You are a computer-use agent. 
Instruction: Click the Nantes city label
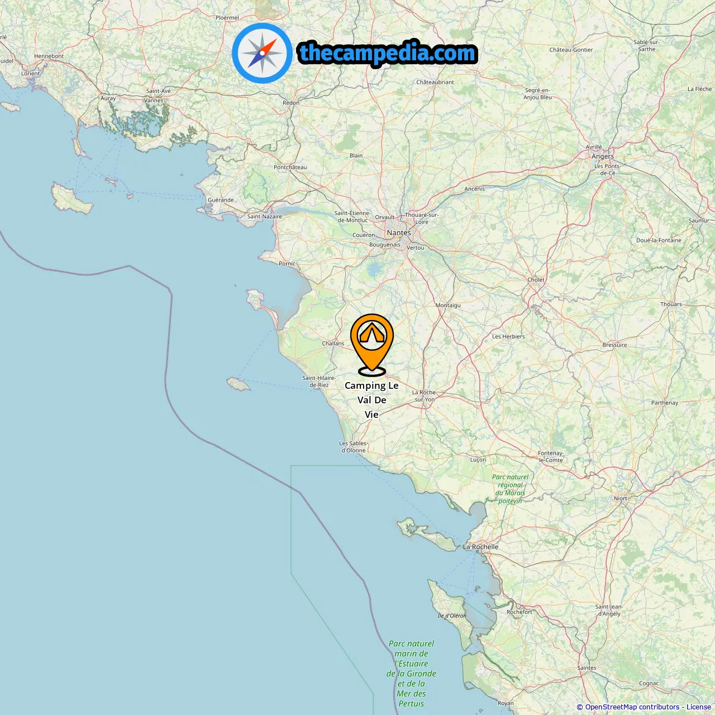pos(399,232)
